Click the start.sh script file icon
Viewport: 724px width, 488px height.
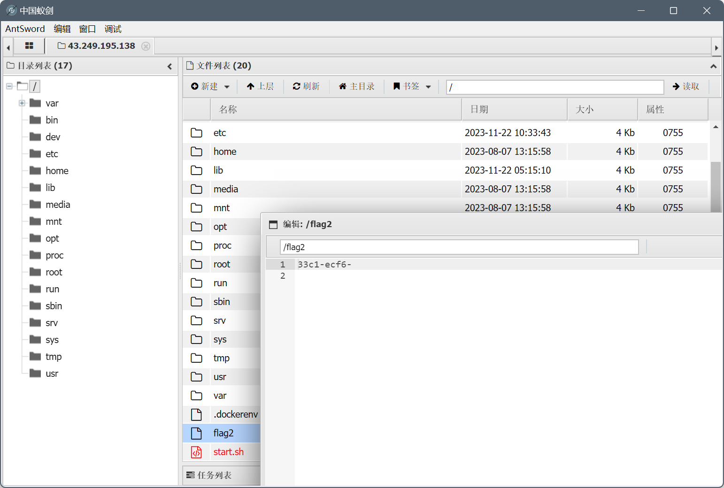[x=196, y=452]
